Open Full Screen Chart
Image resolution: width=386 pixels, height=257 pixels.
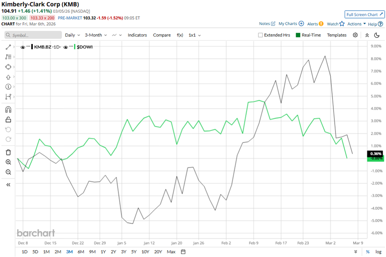coord(364,14)
